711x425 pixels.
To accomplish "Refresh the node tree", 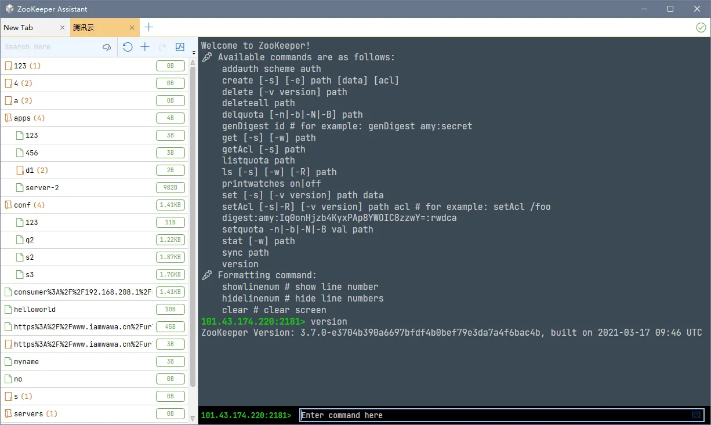I will [128, 47].
